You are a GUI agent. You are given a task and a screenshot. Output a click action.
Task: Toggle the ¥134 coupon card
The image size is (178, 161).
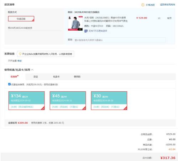[x=27, y=101]
